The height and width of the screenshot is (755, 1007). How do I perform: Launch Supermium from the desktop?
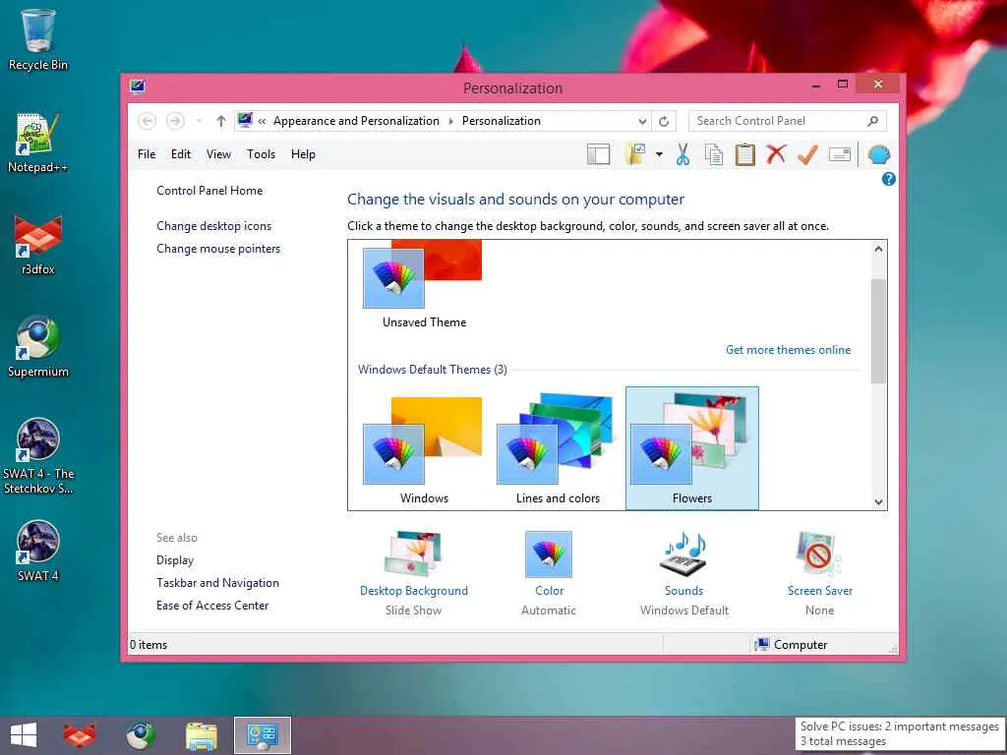[38, 347]
